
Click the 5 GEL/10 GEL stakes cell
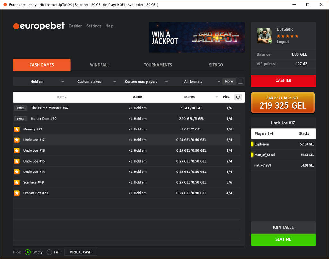(191, 108)
